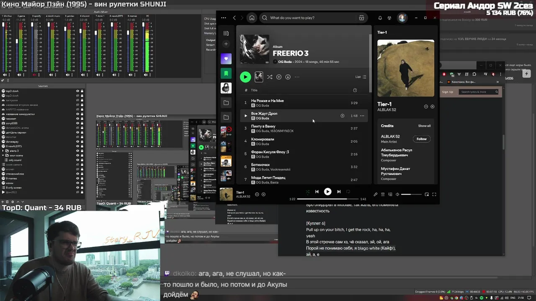536x301 pixels.
Task: Open OG Buda artist link in album header
Action: coord(285,62)
